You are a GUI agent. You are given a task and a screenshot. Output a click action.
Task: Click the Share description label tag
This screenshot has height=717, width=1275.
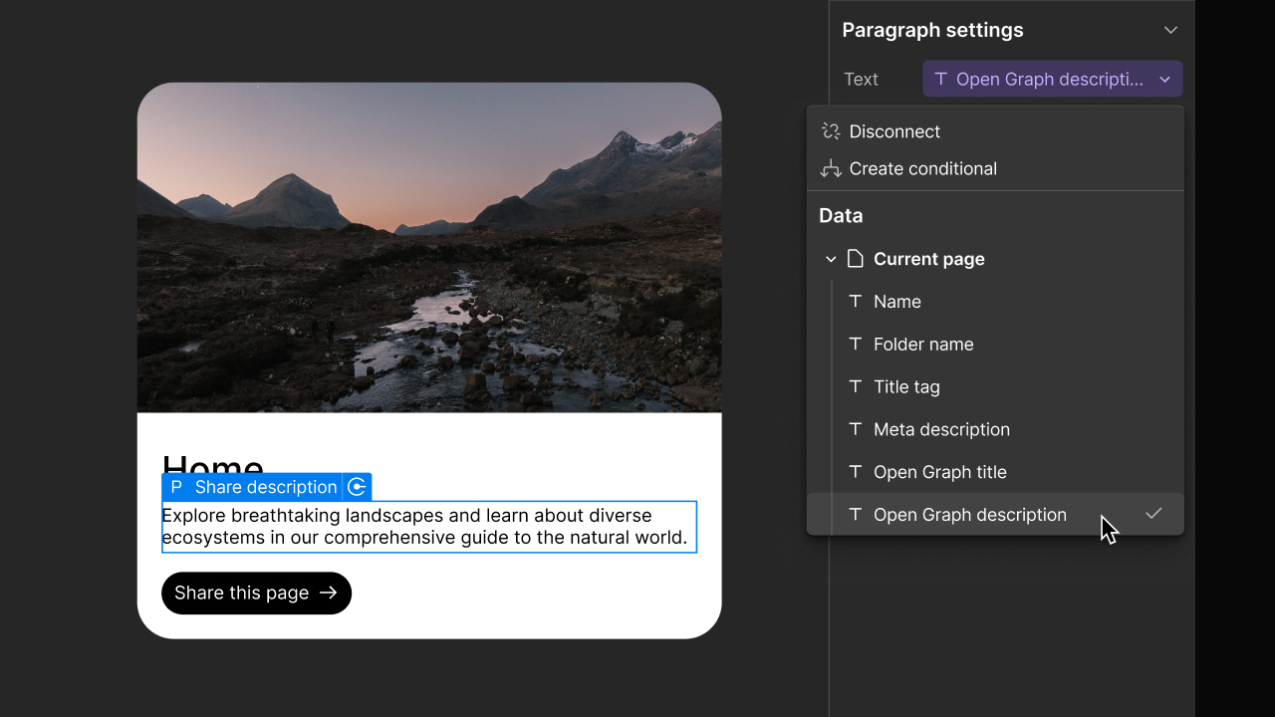(265, 487)
